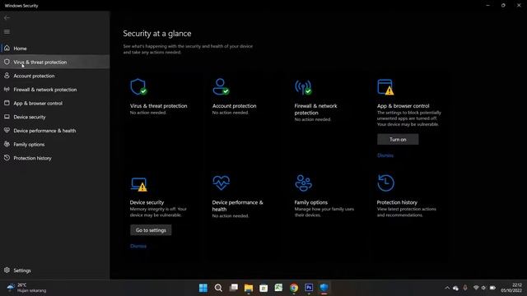Click the Device performance & health heart tile icon

[222, 183]
